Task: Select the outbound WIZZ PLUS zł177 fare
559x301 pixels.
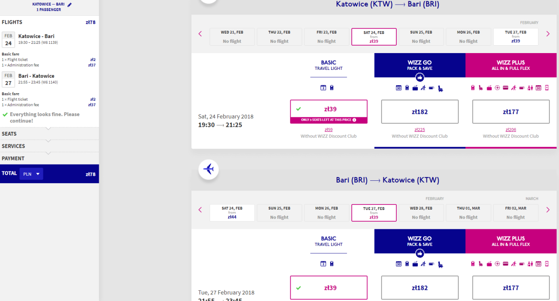Action: [x=511, y=112]
